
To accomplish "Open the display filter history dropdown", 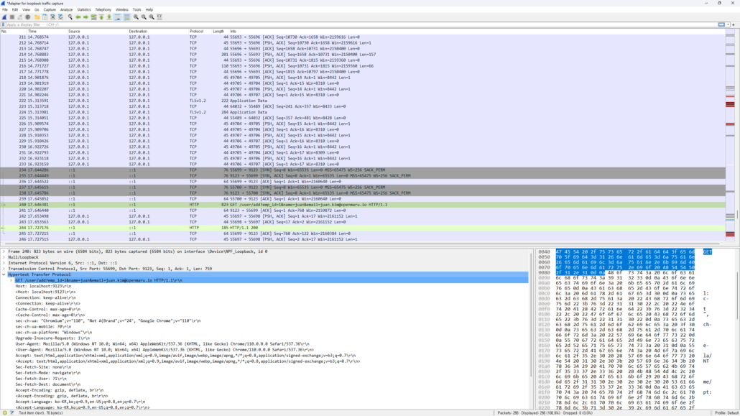I will (728, 24).
